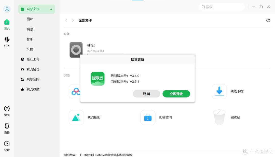275x157 pixels.
Task: Click the 最新版本号 V3.4.0 text
Action: (125, 76)
